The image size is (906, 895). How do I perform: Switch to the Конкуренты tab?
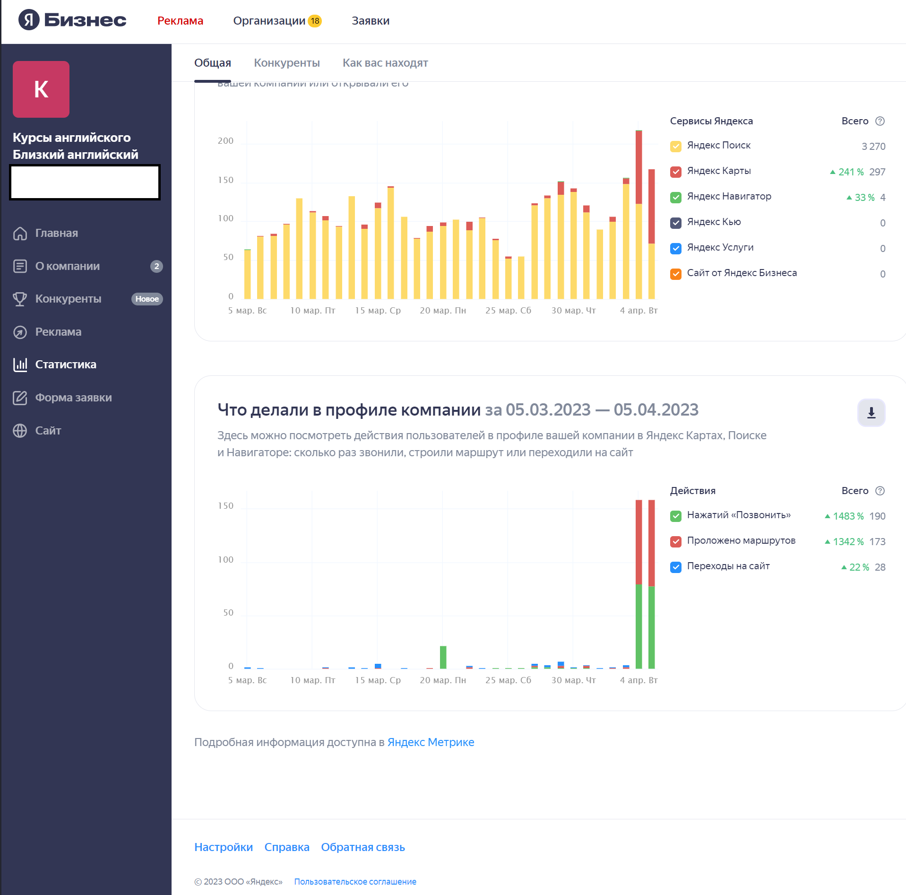(x=286, y=63)
